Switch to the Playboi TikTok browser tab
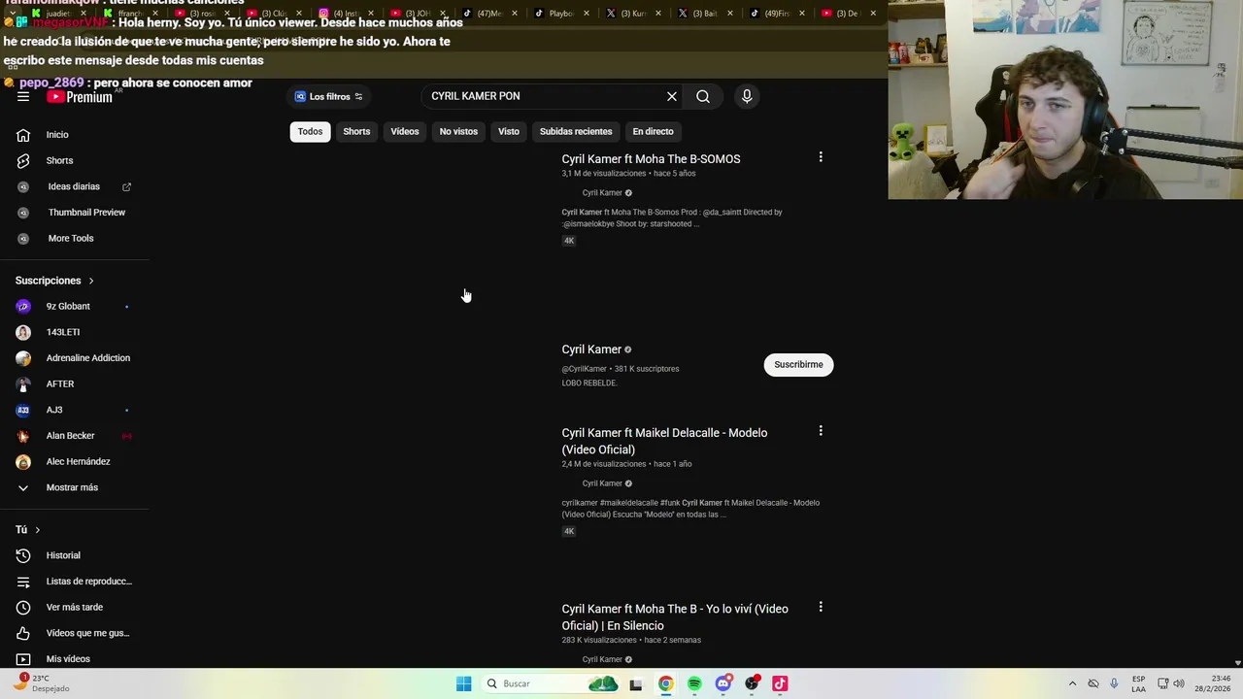The image size is (1243, 699). (558, 14)
